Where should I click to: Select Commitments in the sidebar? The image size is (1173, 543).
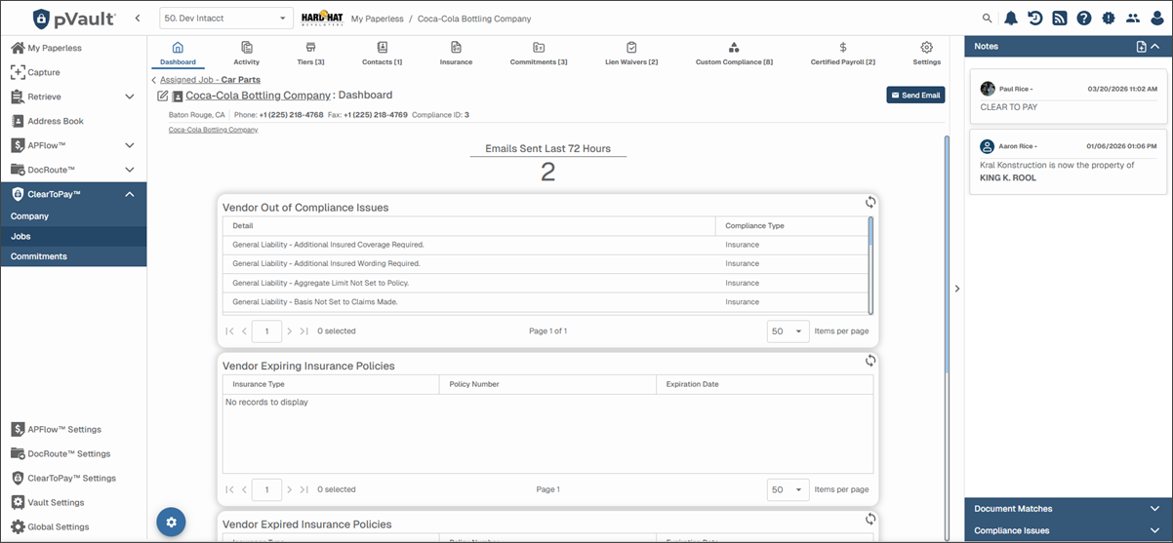73,256
